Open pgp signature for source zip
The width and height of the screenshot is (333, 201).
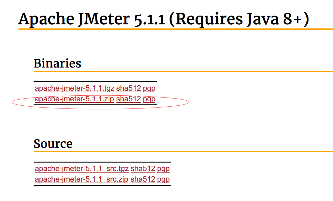(x=164, y=179)
